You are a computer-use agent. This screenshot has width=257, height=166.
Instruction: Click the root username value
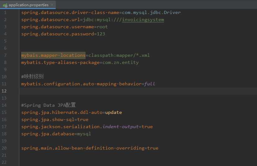tap(102, 27)
